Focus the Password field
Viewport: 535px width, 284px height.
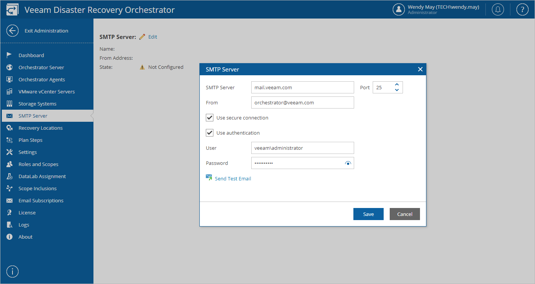point(303,163)
